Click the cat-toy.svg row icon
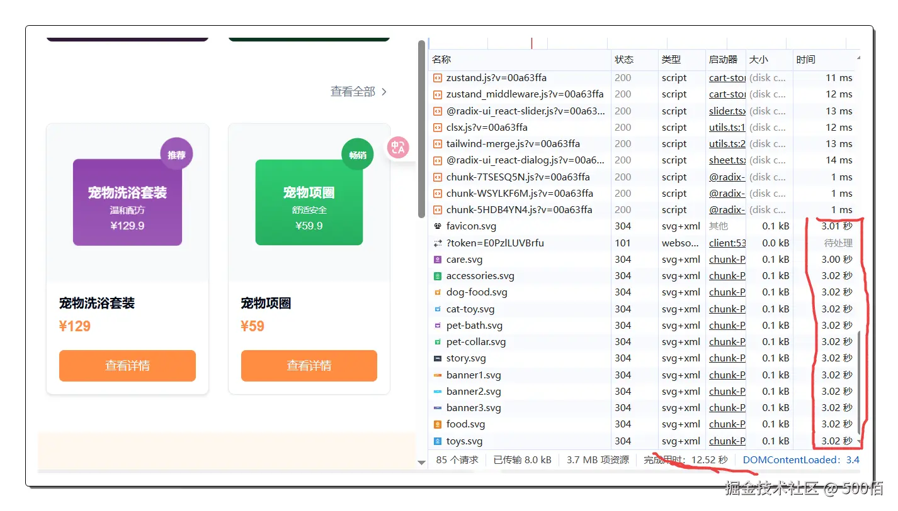898x511 pixels. point(438,309)
